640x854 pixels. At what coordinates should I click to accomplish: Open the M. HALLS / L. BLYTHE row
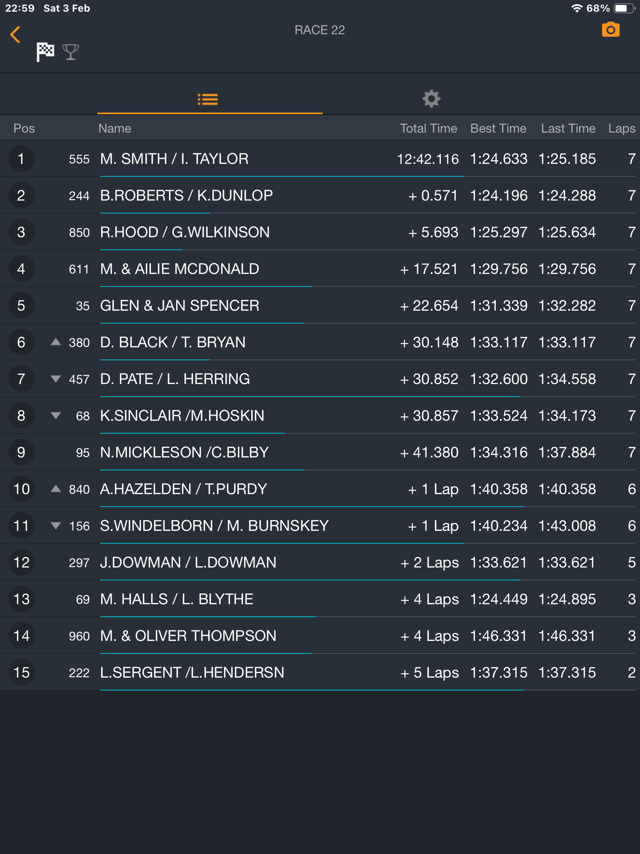click(x=320, y=599)
